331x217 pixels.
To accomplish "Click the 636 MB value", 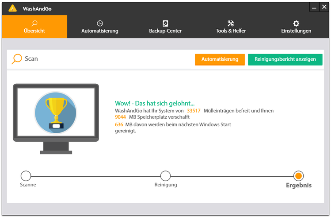I will tap(119, 124).
